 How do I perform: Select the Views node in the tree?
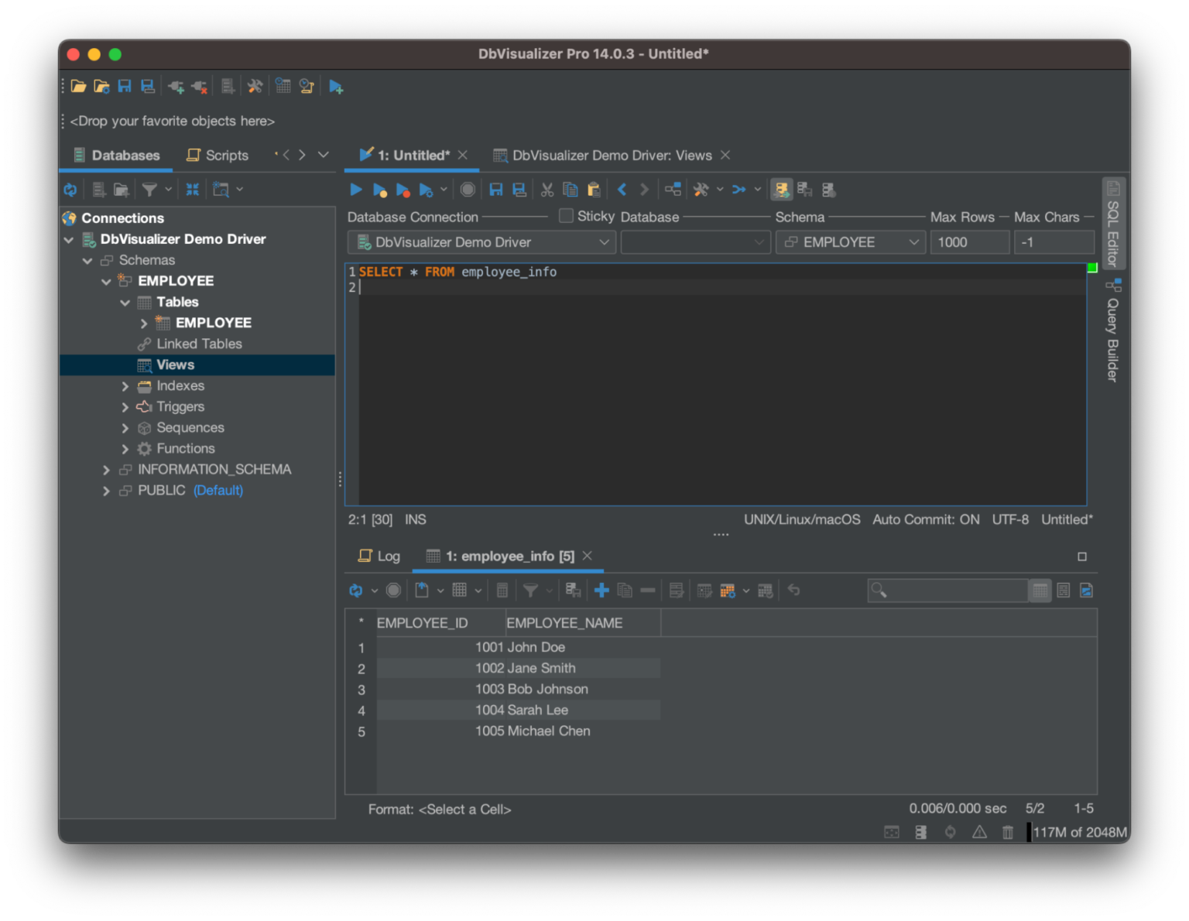175,365
